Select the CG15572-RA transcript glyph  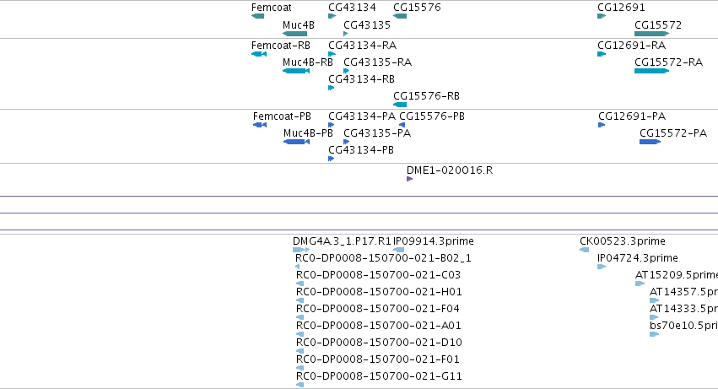click(652, 71)
